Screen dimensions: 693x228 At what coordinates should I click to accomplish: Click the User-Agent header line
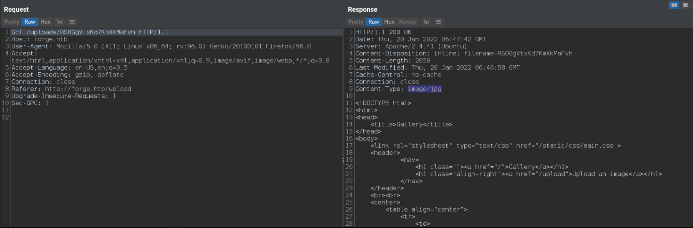pos(161,46)
